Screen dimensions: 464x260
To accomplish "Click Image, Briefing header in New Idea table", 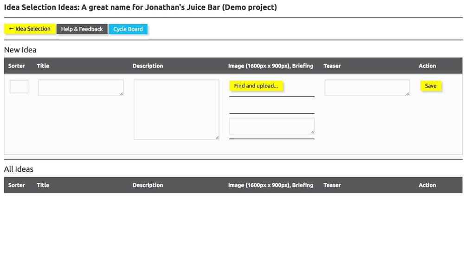I will click(x=271, y=66).
